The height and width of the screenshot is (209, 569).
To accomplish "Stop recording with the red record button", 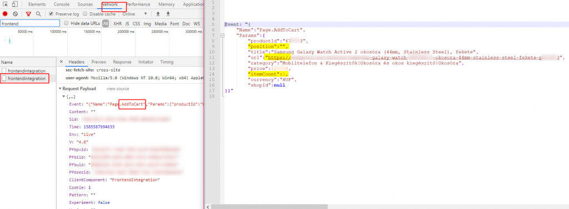I will pos(5,14).
